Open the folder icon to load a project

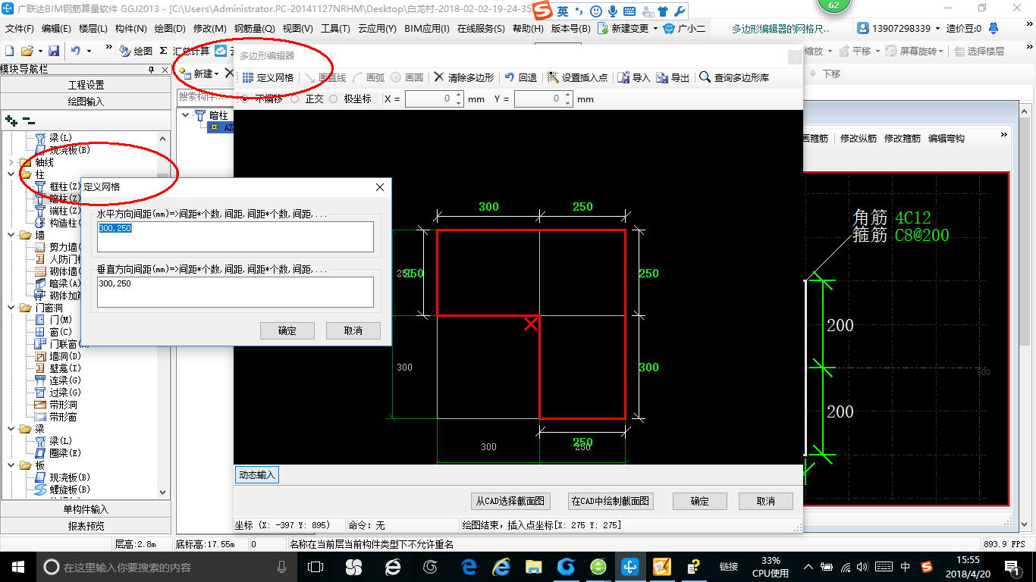[x=27, y=51]
